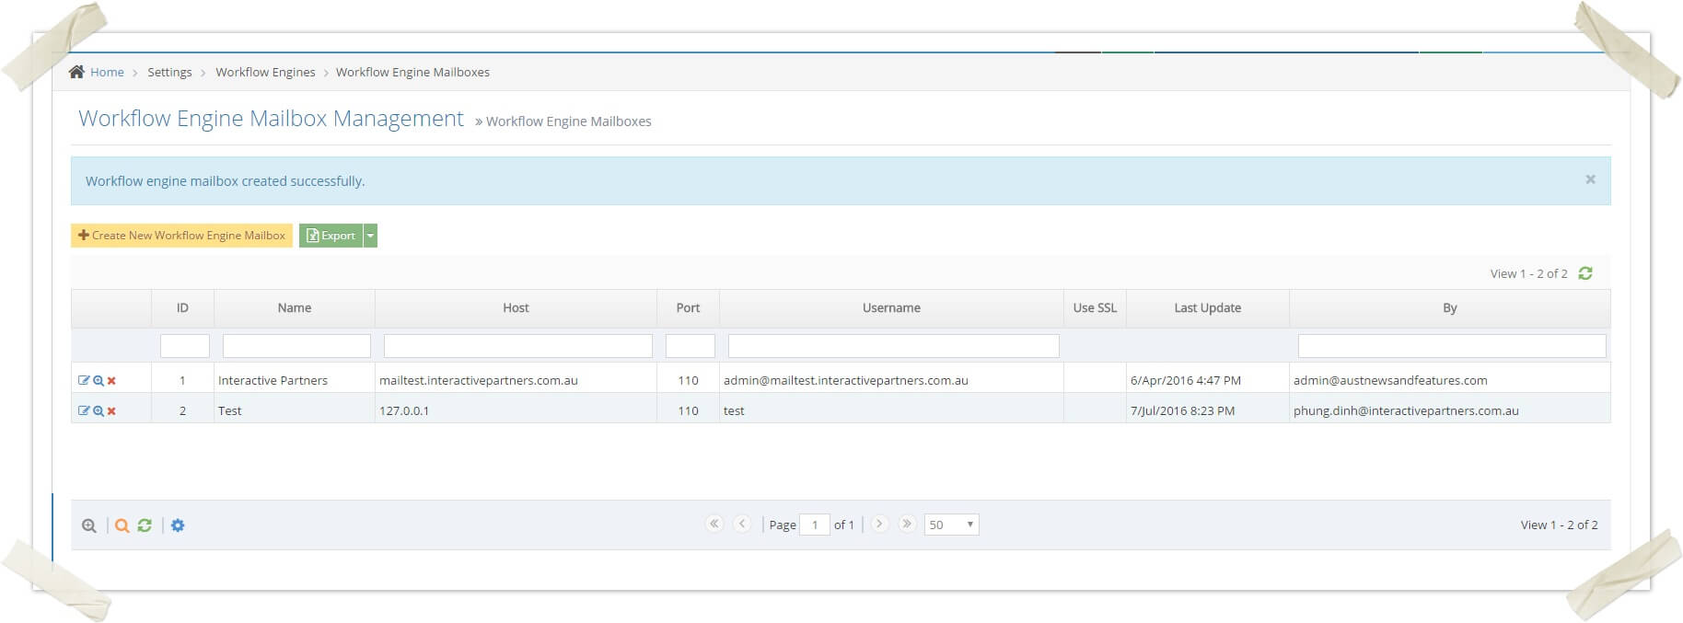
Task: Edit the Interactive Partners mailbox
Action: click(84, 380)
